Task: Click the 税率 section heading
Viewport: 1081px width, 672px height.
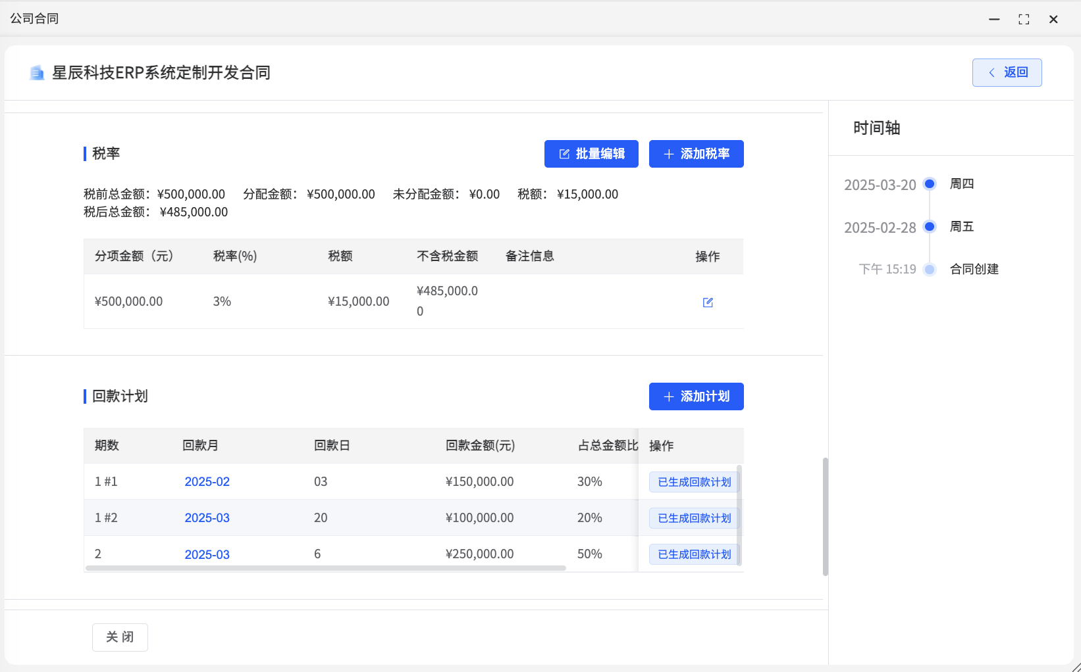Action: tap(106, 154)
